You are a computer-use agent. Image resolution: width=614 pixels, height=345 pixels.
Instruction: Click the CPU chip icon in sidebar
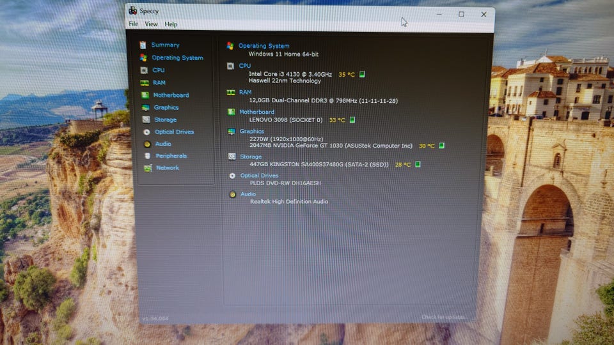pyautogui.click(x=144, y=70)
